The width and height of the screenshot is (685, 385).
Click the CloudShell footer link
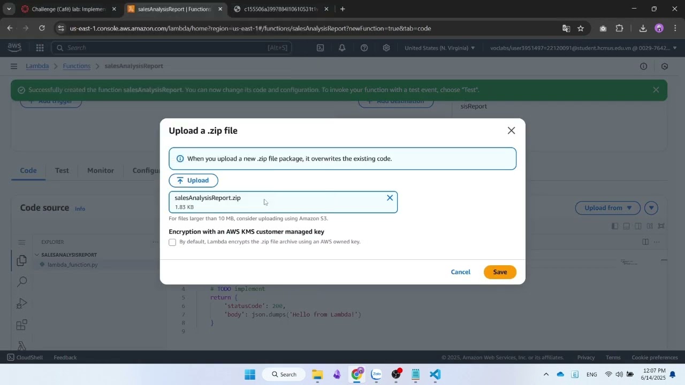[x=25, y=358]
